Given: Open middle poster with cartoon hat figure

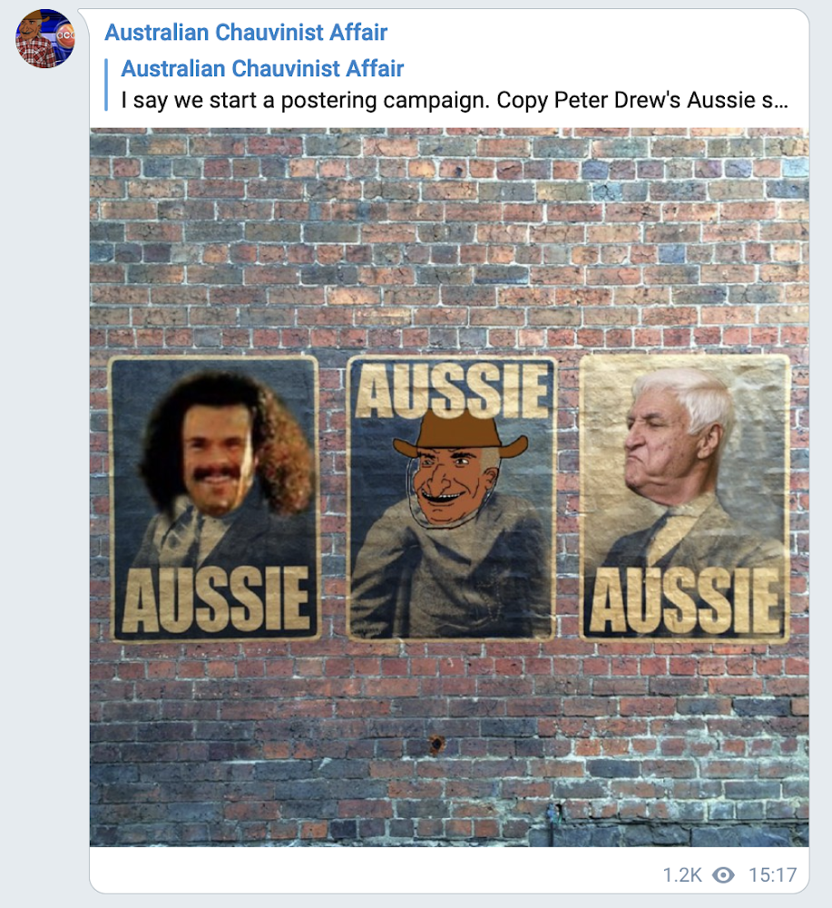Looking at the screenshot, I should pos(451,498).
